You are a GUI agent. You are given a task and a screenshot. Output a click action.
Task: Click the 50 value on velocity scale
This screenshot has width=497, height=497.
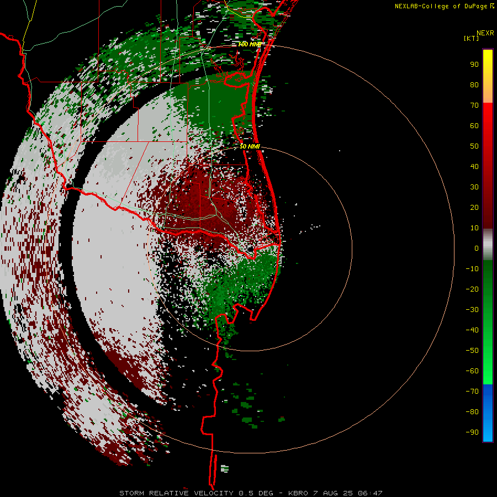pos(474,146)
